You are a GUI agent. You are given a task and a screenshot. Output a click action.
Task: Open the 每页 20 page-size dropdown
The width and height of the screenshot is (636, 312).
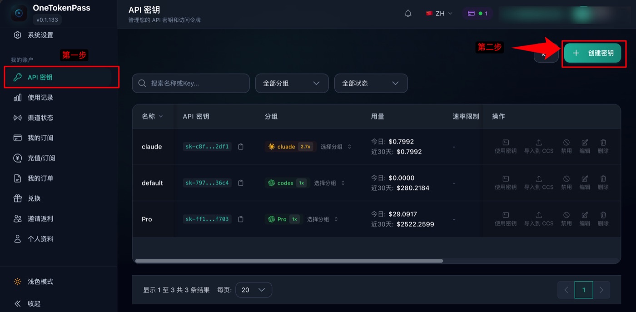(253, 290)
